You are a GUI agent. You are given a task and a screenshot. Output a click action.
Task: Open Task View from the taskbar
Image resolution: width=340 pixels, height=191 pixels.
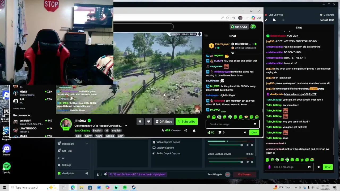(x=64, y=188)
